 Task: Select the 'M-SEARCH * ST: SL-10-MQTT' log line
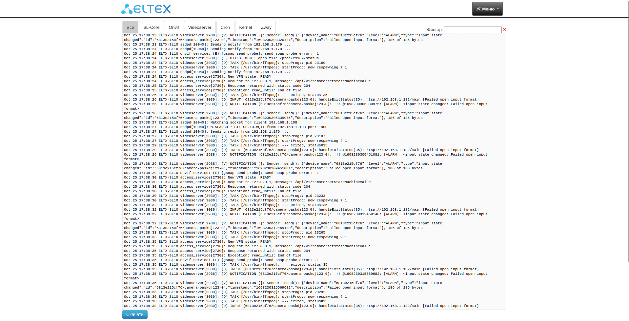tap(226, 127)
